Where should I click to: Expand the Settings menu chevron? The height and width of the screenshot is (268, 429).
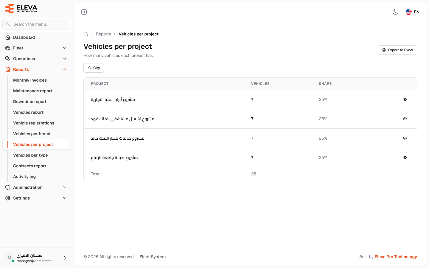(x=65, y=198)
